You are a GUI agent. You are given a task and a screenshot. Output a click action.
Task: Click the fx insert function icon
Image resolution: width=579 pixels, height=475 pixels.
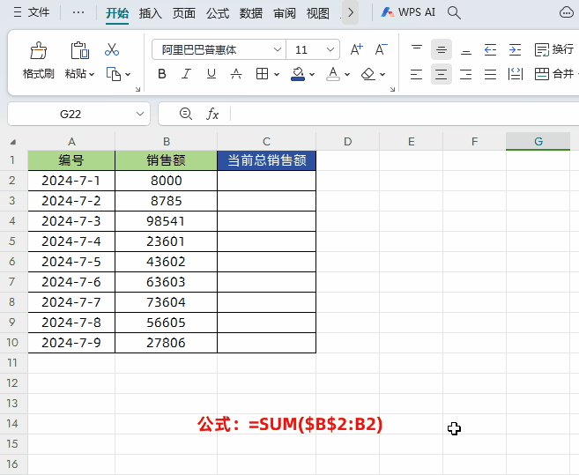pyautogui.click(x=212, y=114)
